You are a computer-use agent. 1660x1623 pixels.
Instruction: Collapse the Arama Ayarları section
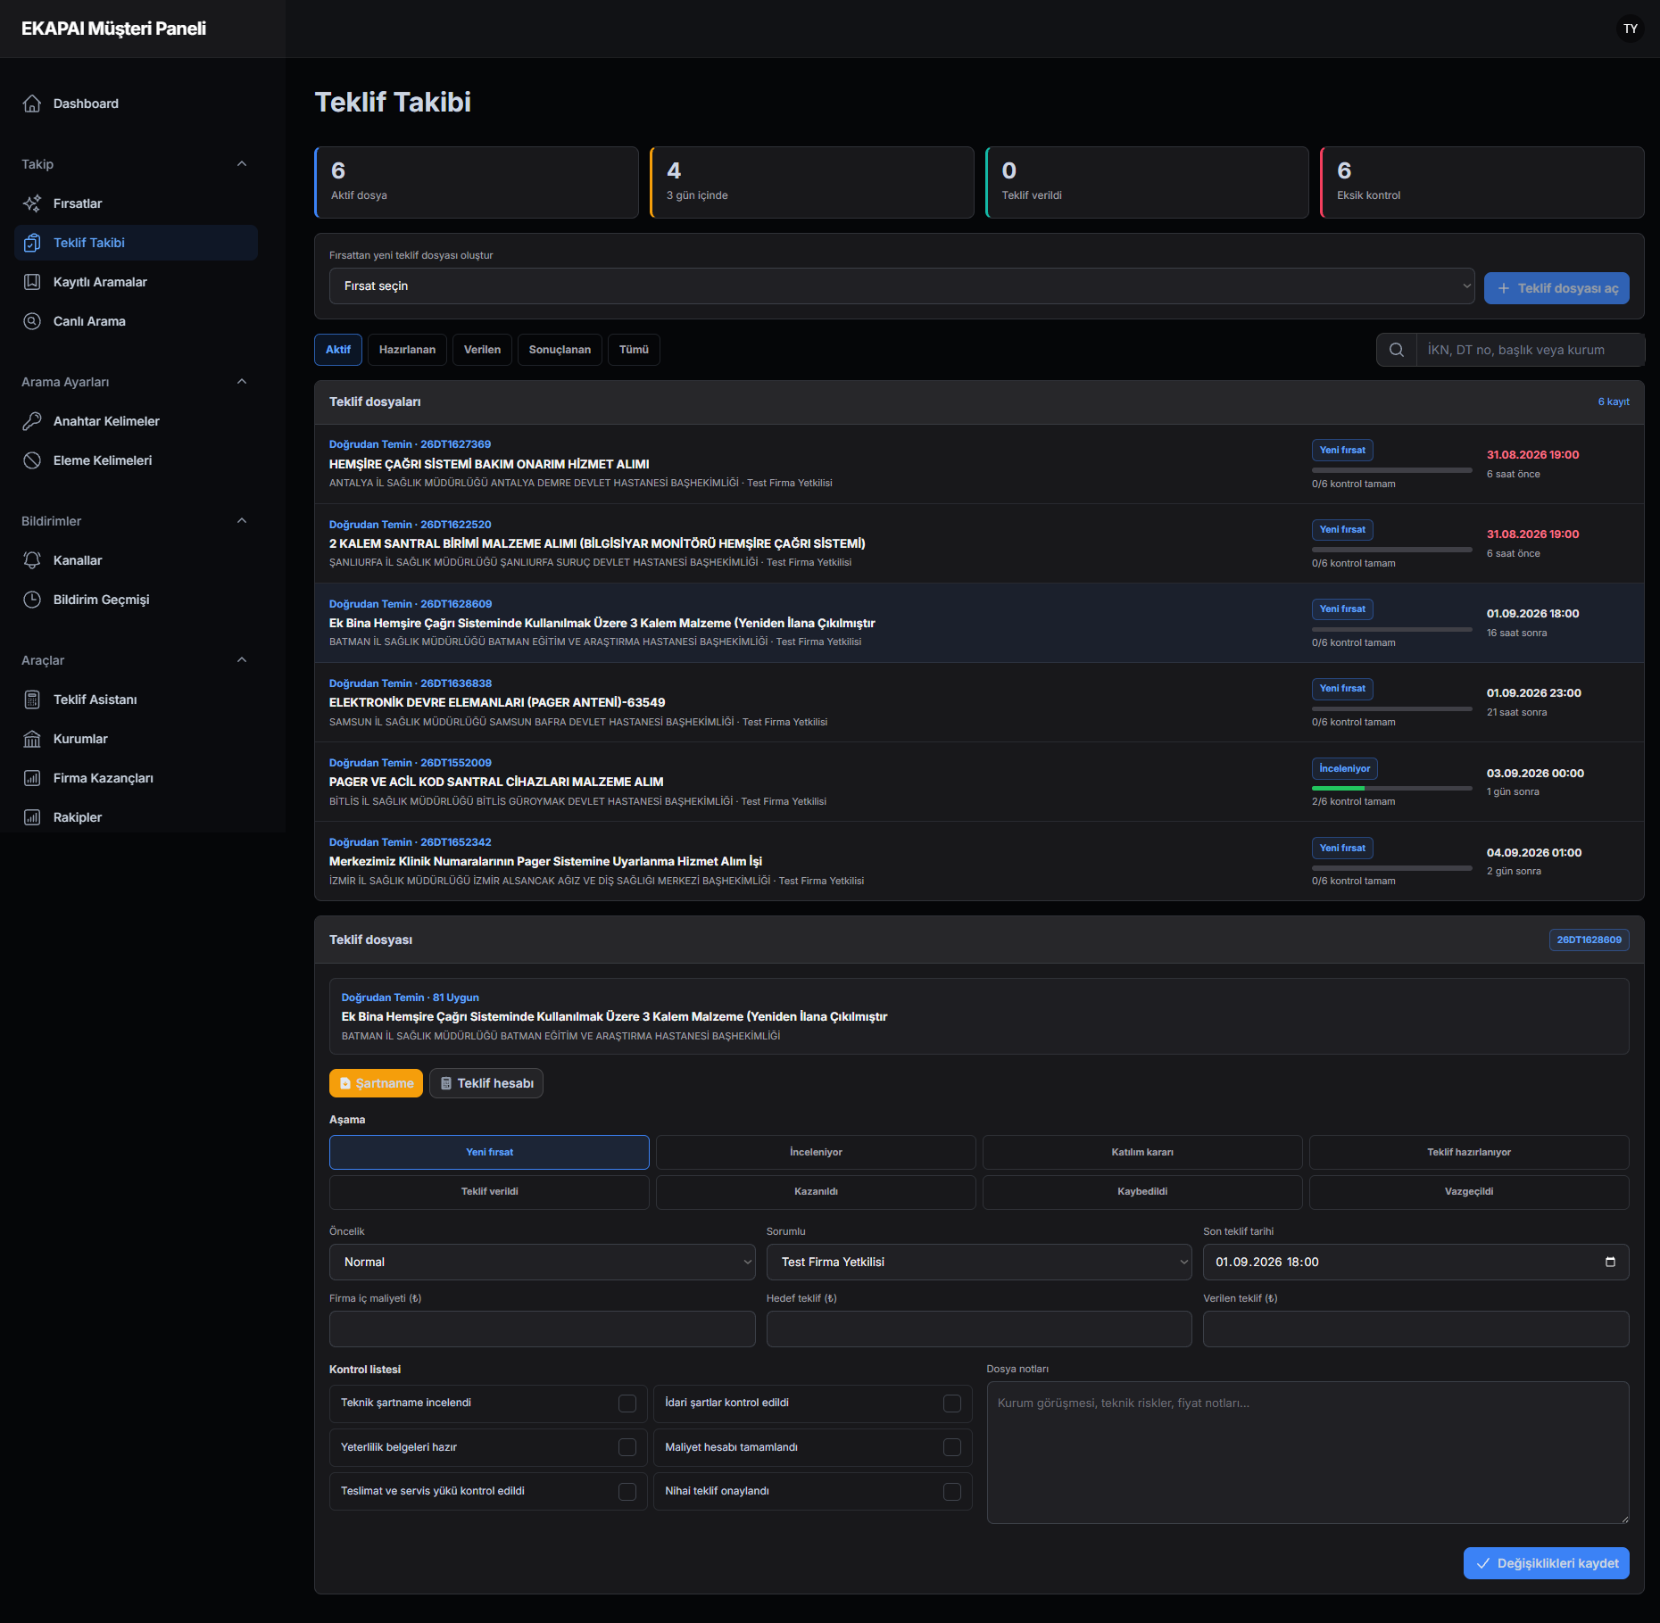point(242,382)
